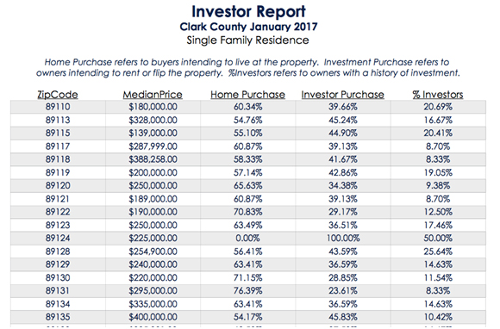
Task: Click the Investor Purchase column header
Action: point(343,95)
